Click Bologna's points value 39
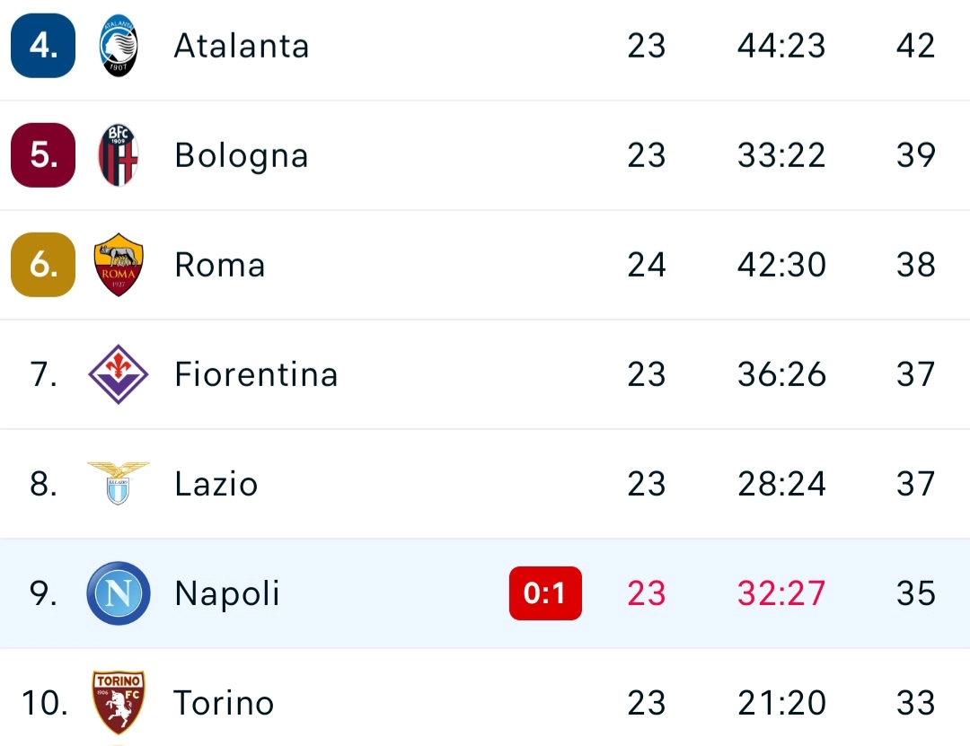This screenshot has height=746, width=970. click(x=914, y=155)
